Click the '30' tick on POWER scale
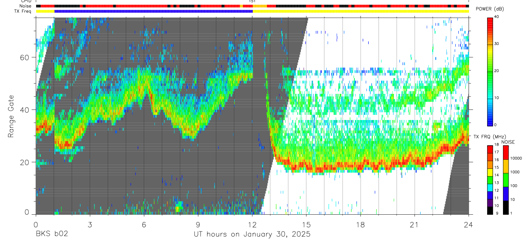The height and width of the screenshot is (243, 527). [x=497, y=44]
